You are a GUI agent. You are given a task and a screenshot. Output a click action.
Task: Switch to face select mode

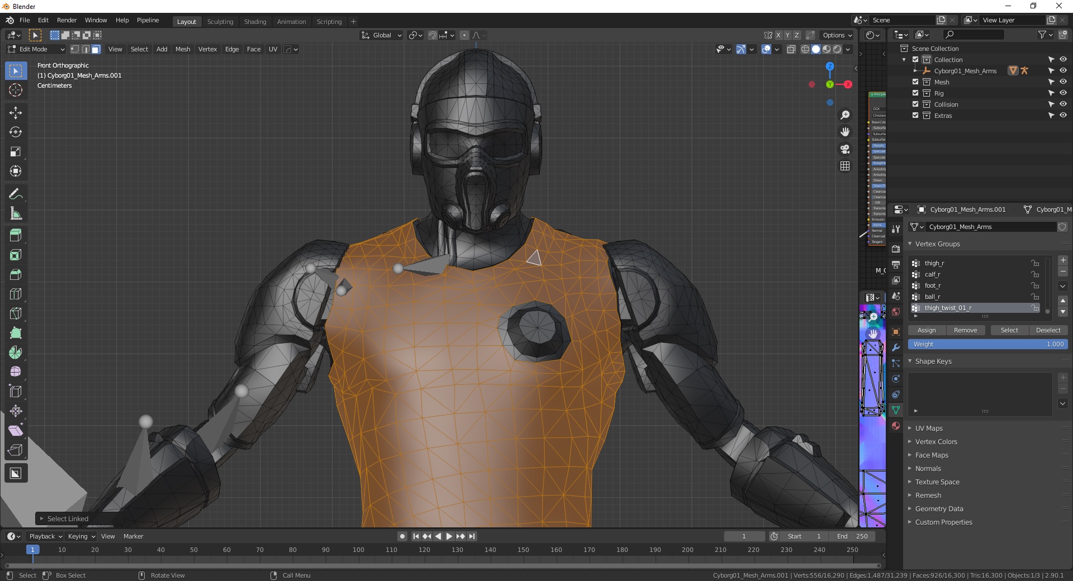[96, 49]
